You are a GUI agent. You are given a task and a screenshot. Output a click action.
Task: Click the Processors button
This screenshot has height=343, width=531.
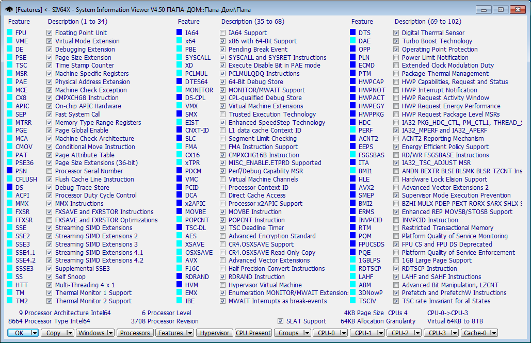point(135,333)
